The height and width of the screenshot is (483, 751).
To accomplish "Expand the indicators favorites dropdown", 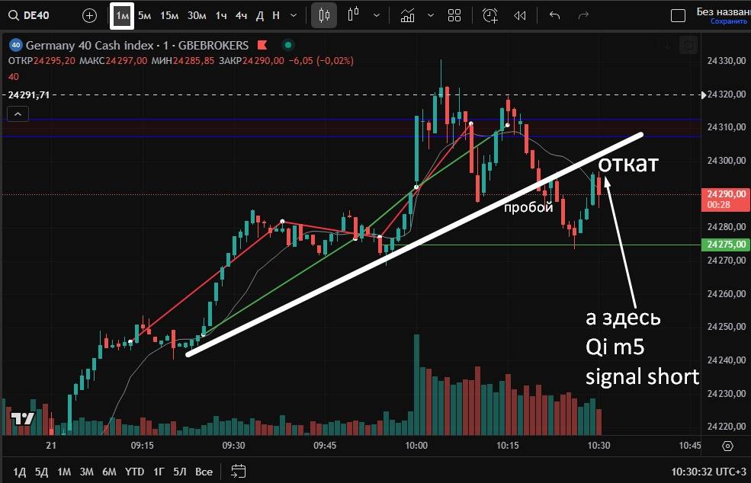I will (x=431, y=15).
